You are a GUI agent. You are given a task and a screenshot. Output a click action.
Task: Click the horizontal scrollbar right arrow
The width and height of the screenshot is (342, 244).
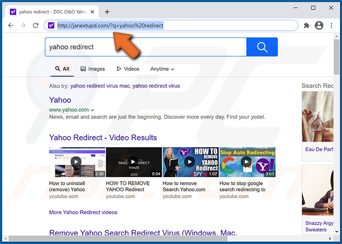[330, 238]
